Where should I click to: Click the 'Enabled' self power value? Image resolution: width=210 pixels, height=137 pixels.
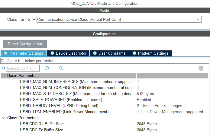[144, 100]
